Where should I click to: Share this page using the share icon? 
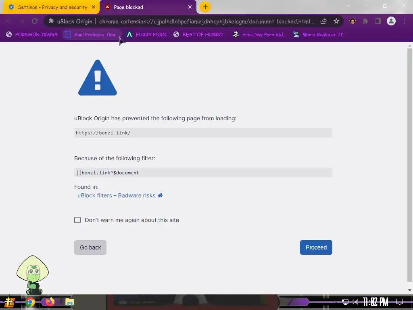pos(323,21)
